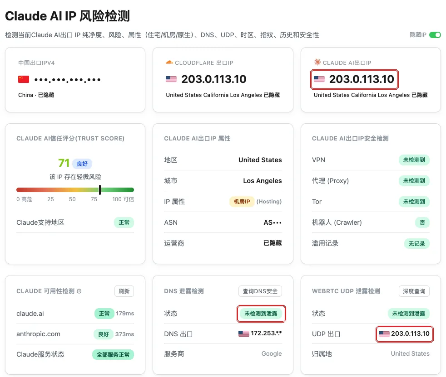This screenshot has height=377, width=446.
Task: Click info icon beside CLAUDE 可用性检测
Action: tap(79, 291)
